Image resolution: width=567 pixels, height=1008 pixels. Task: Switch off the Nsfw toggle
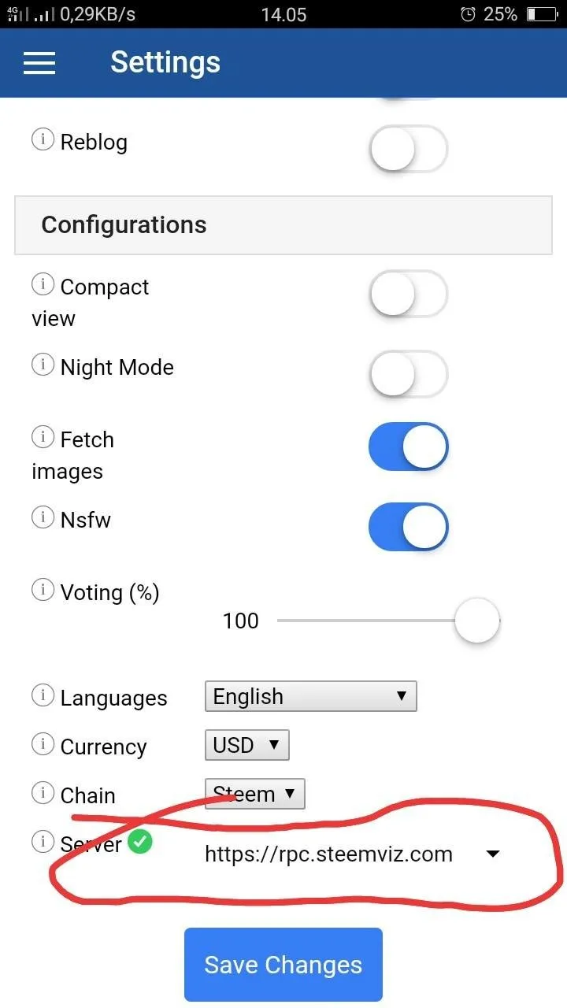click(408, 527)
